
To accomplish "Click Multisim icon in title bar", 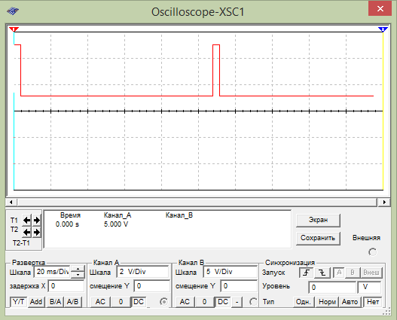I will tap(13, 11).
